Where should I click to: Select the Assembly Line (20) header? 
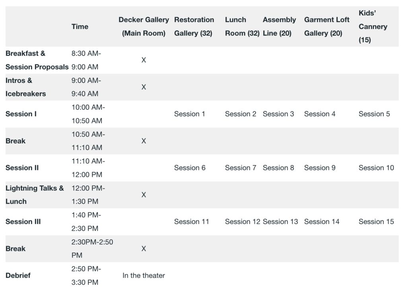tap(279, 27)
